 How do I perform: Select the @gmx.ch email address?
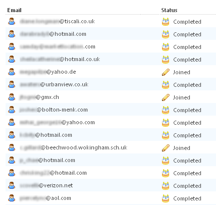point(39,97)
